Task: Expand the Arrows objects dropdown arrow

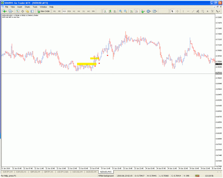Action: 220,11
